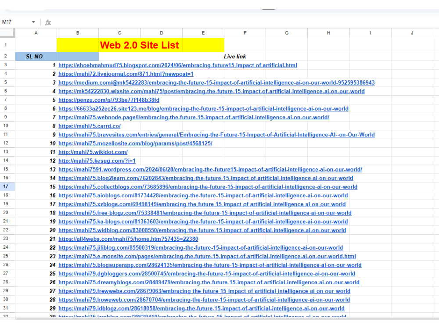Open the mahi75.widblog.com link
Screen dimensions: 439x329
202,230
